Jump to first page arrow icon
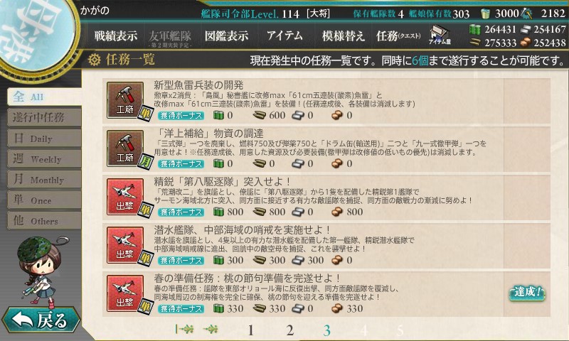Viewport: 569px width, 341px height. (x=184, y=329)
